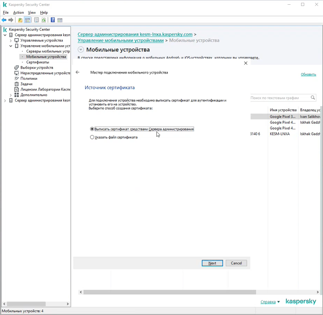Click the monitor icon for Управляемые устройства
This screenshot has width=323, height=315.
pos(17,40)
